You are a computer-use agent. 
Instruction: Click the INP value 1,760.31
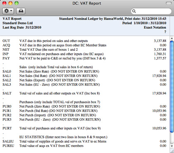pyautogui.click(x=160, y=54)
